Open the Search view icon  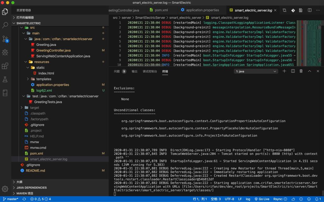5,25
